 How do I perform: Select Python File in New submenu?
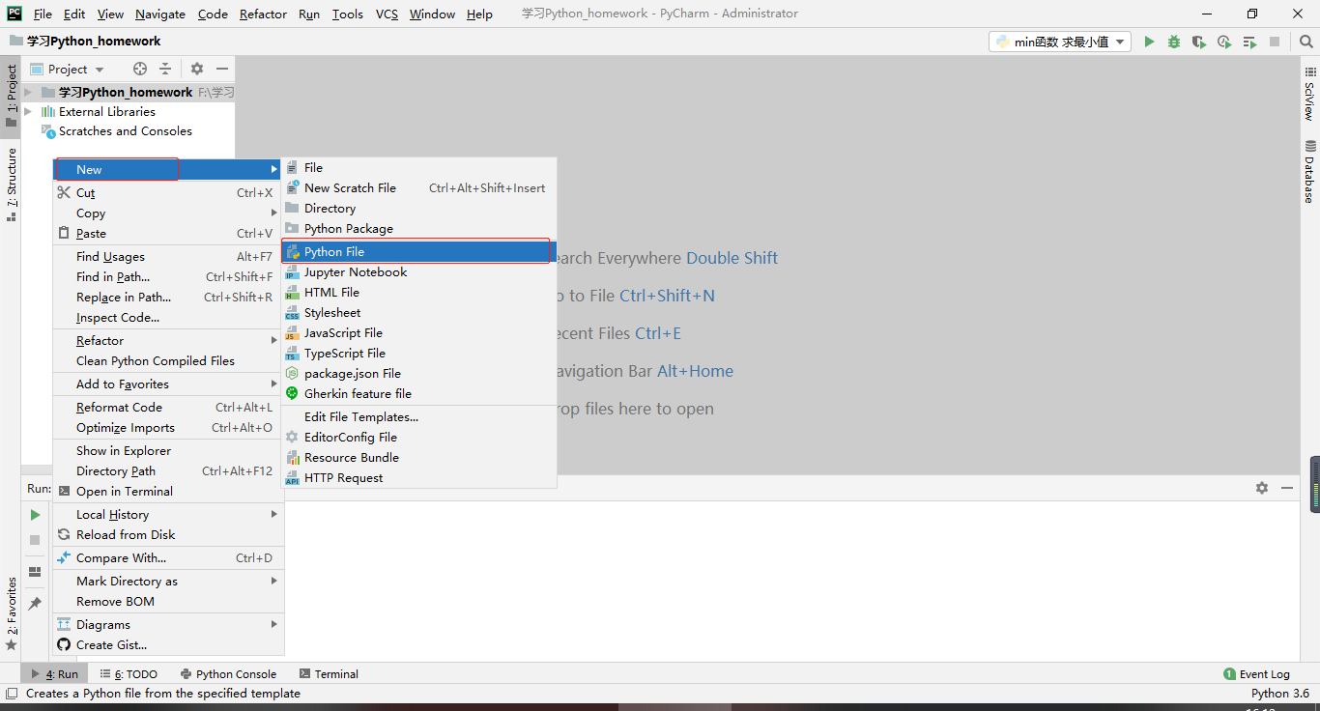(418, 251)
